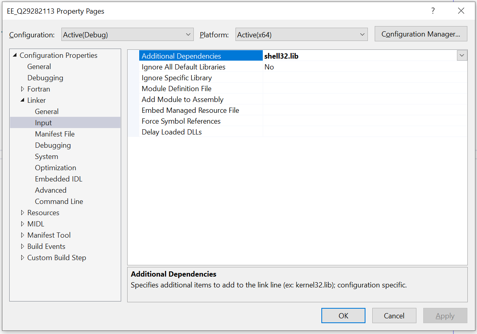Screen dimensions: 477x334
Task: Open Linker Debugging page
Action: click(x=53, y=145)
